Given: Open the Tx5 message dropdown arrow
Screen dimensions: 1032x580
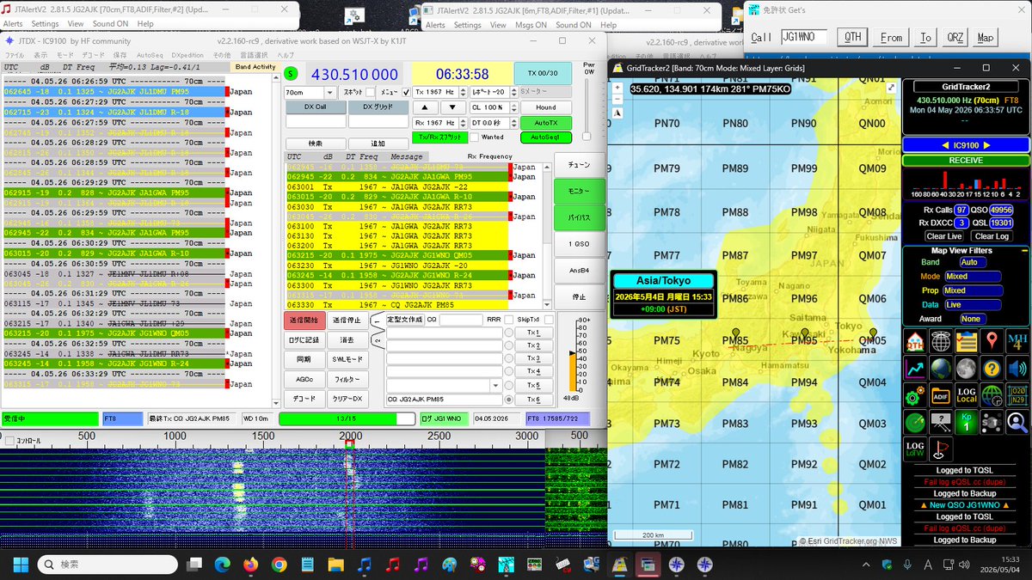Looking at the screenshot, I should [x=495, y=386].
